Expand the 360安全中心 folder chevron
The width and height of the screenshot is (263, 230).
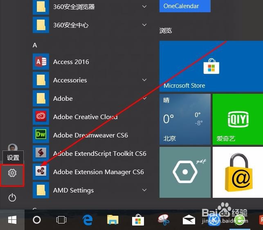pyautogui.click(x=144, y=25)
